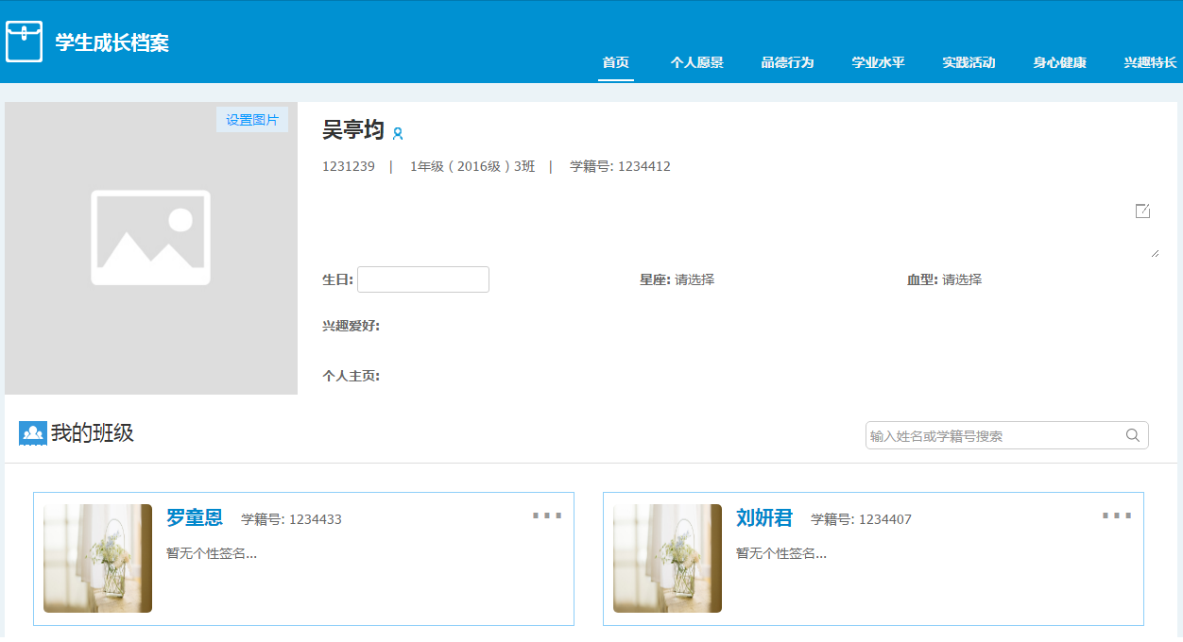Click the 个人主页 label

351,376
